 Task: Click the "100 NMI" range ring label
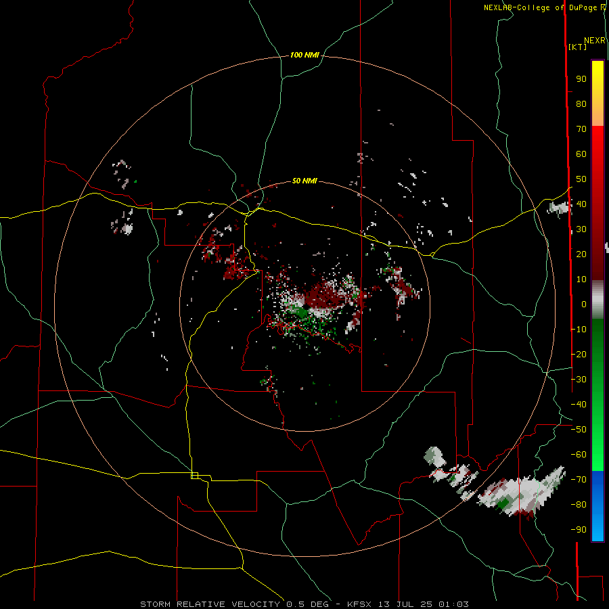(304, 55)
